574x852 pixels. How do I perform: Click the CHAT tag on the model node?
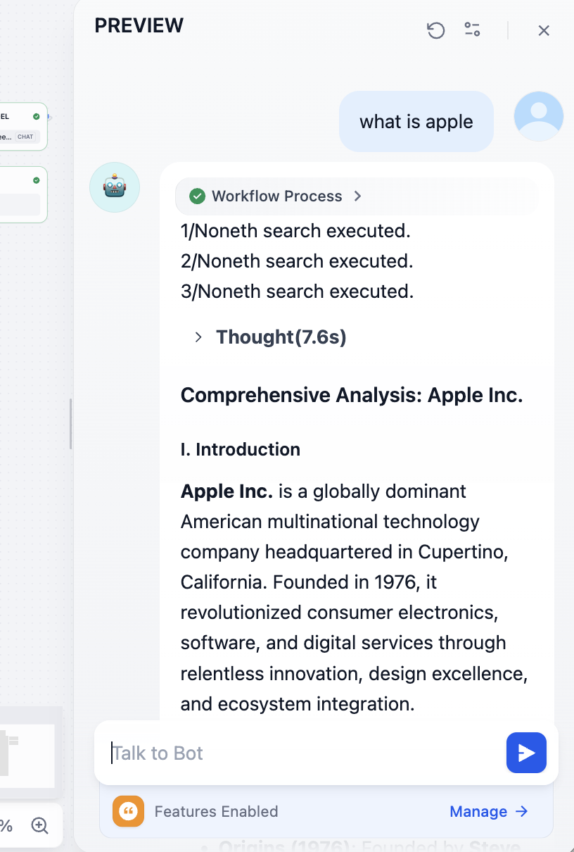[x=25, y=137]
